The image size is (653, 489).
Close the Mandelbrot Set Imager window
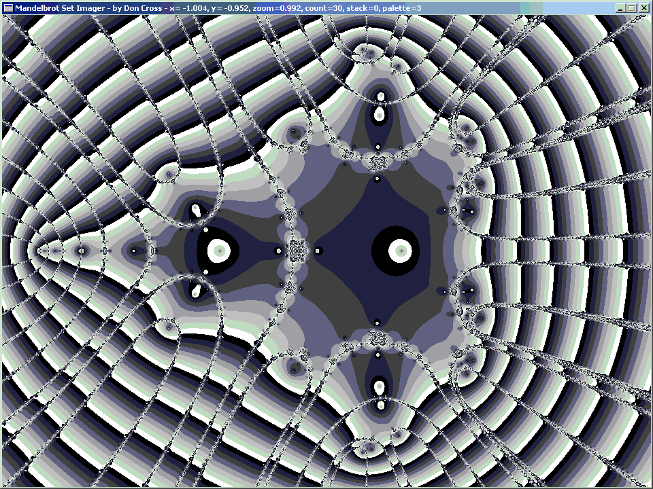point(643,7)
